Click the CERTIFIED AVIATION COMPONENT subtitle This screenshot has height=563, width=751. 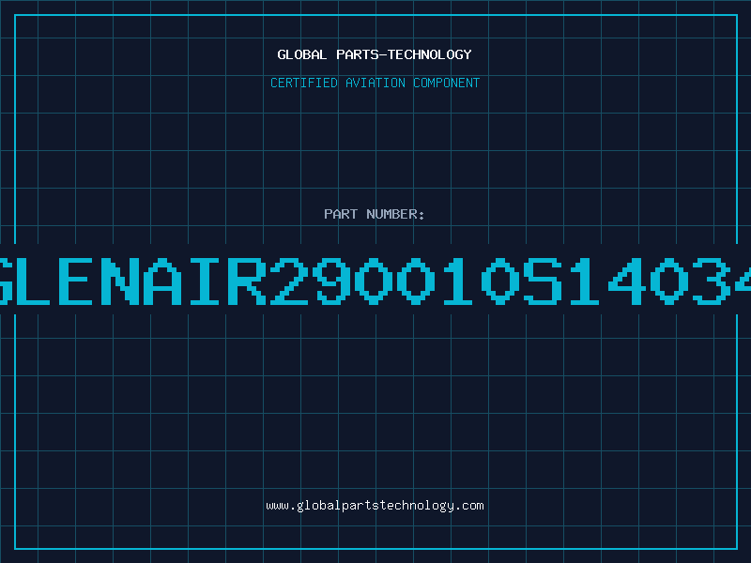(375, 83)
